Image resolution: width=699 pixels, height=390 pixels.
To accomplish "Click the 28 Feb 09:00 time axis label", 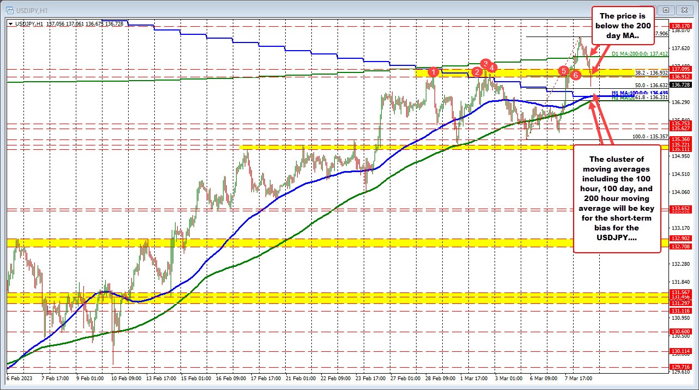I will (x=440, y=377).
